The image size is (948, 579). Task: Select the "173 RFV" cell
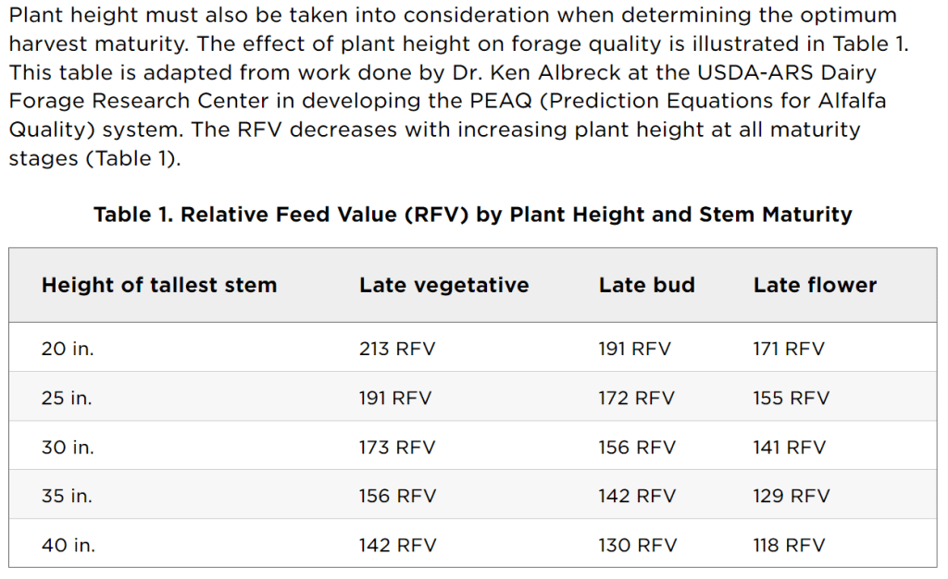[x=397, y=448]
